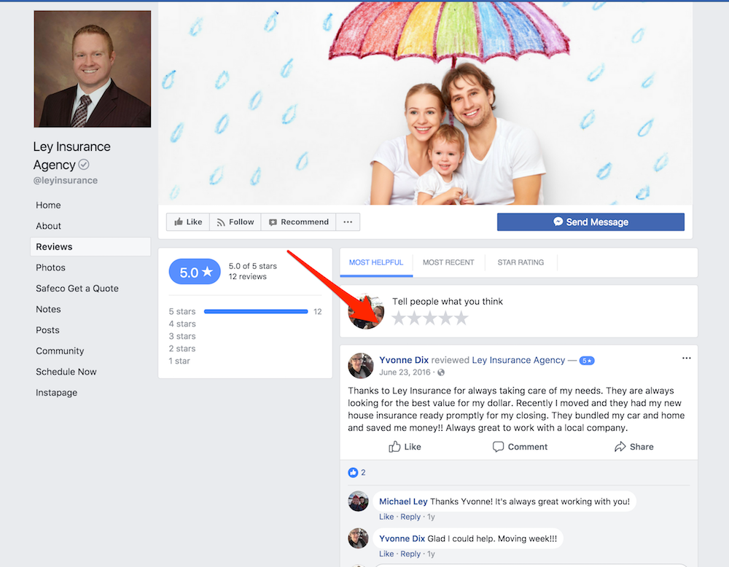Open Yvonne Dix's profile from her comment
This screenshot has height=567, width=729.
(402, 539)
